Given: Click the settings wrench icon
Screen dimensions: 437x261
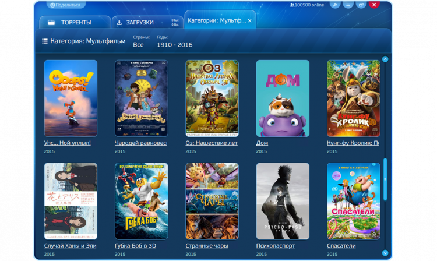Looking at the screenshot, I should point(335,5).
